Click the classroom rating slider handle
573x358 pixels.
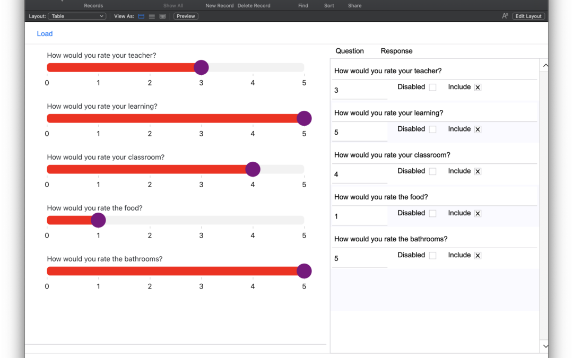click(x=253, y=169)
